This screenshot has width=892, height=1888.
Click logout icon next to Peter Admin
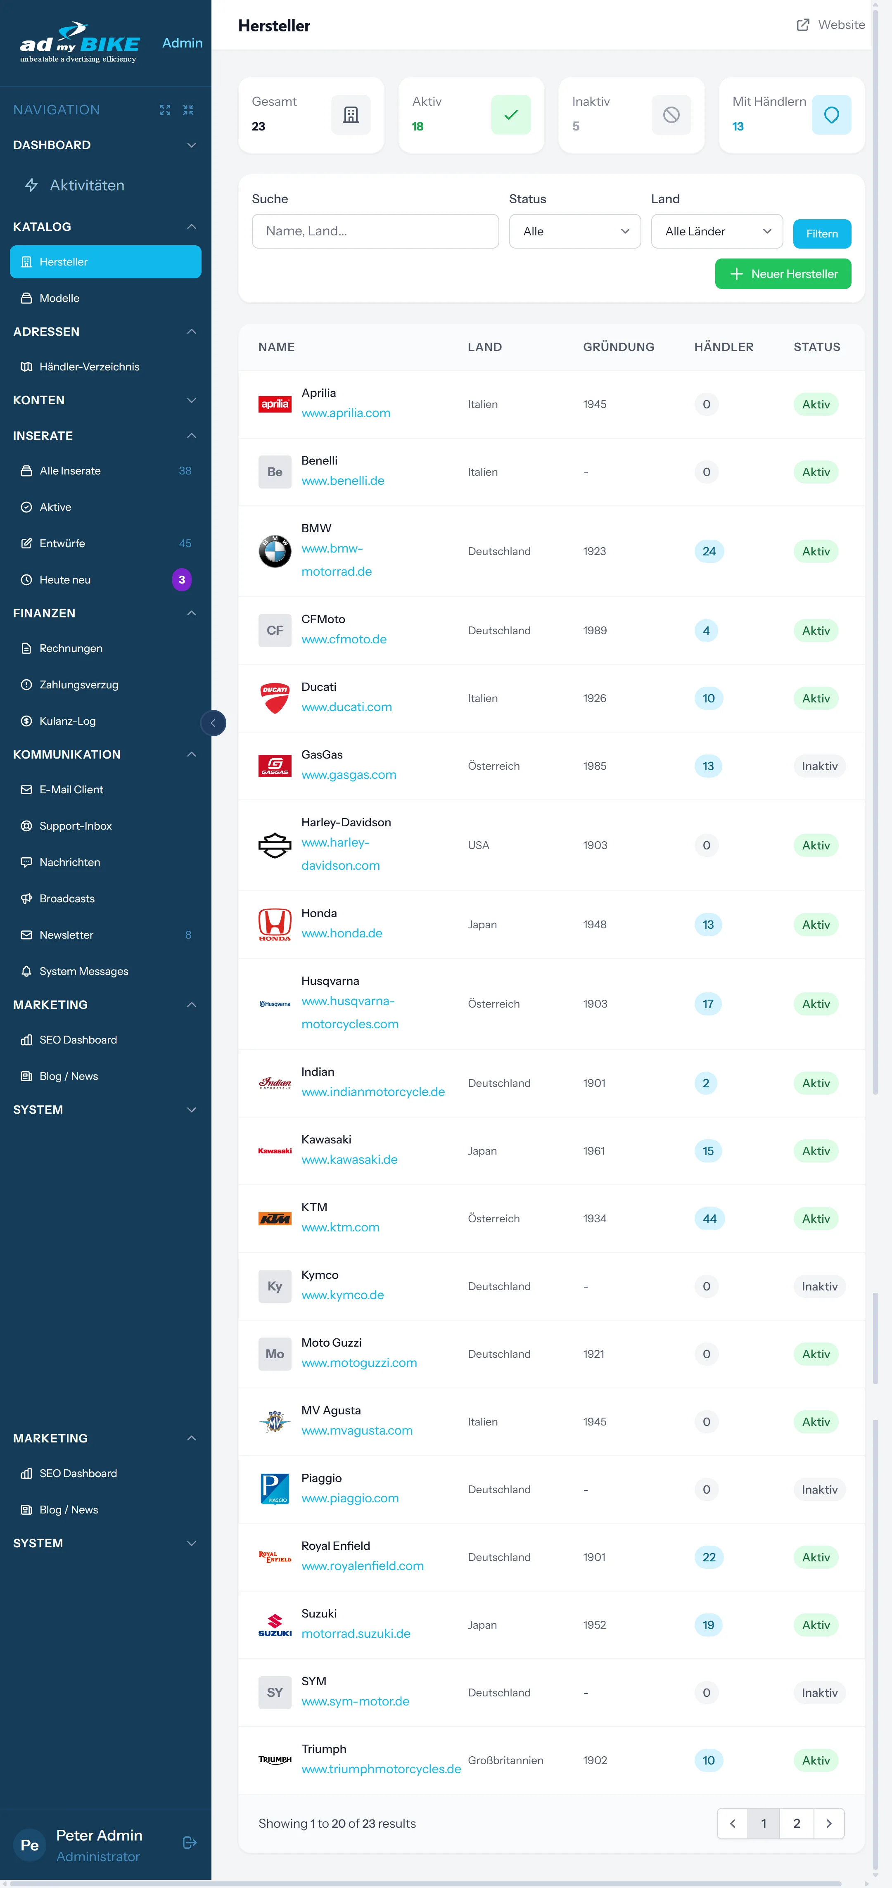click(189, 1842)
